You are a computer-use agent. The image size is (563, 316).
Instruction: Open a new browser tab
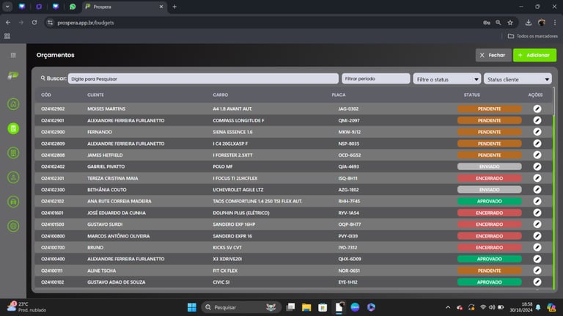[x=174, y=7]
